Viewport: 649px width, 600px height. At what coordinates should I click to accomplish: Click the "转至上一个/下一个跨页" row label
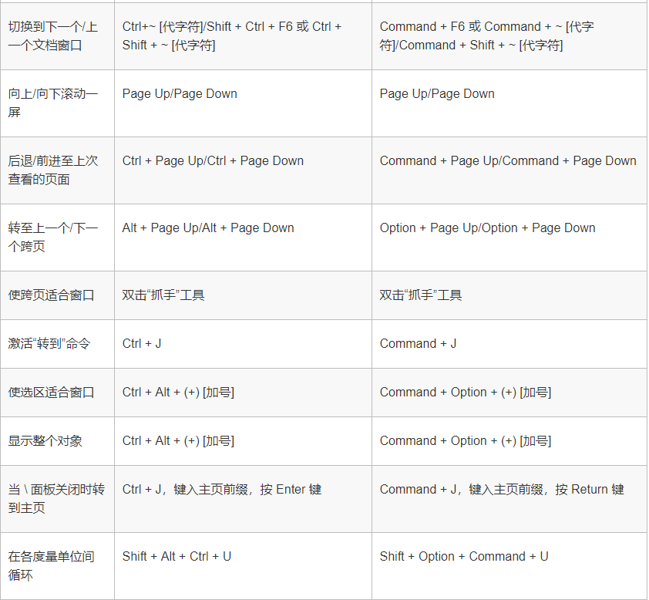pyautogui.click(x=53, y=237)
